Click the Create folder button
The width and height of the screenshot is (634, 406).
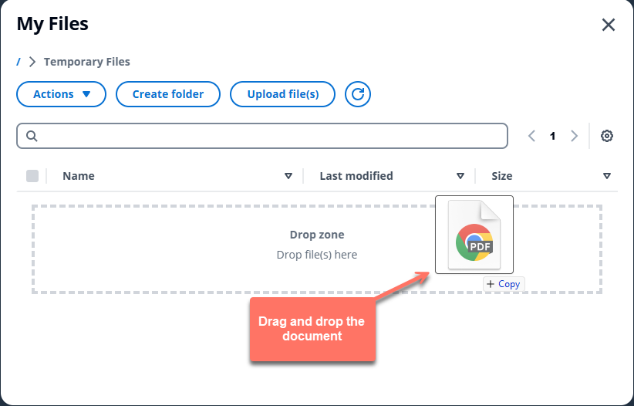pyautogui.click(x=168, y=94)
